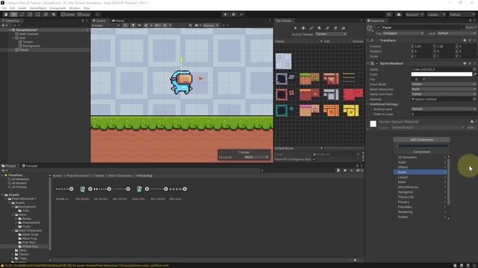
Task: Choose the Tile Palette paintbrush tool
Action: pyautogui.click(x=311, y=28)
